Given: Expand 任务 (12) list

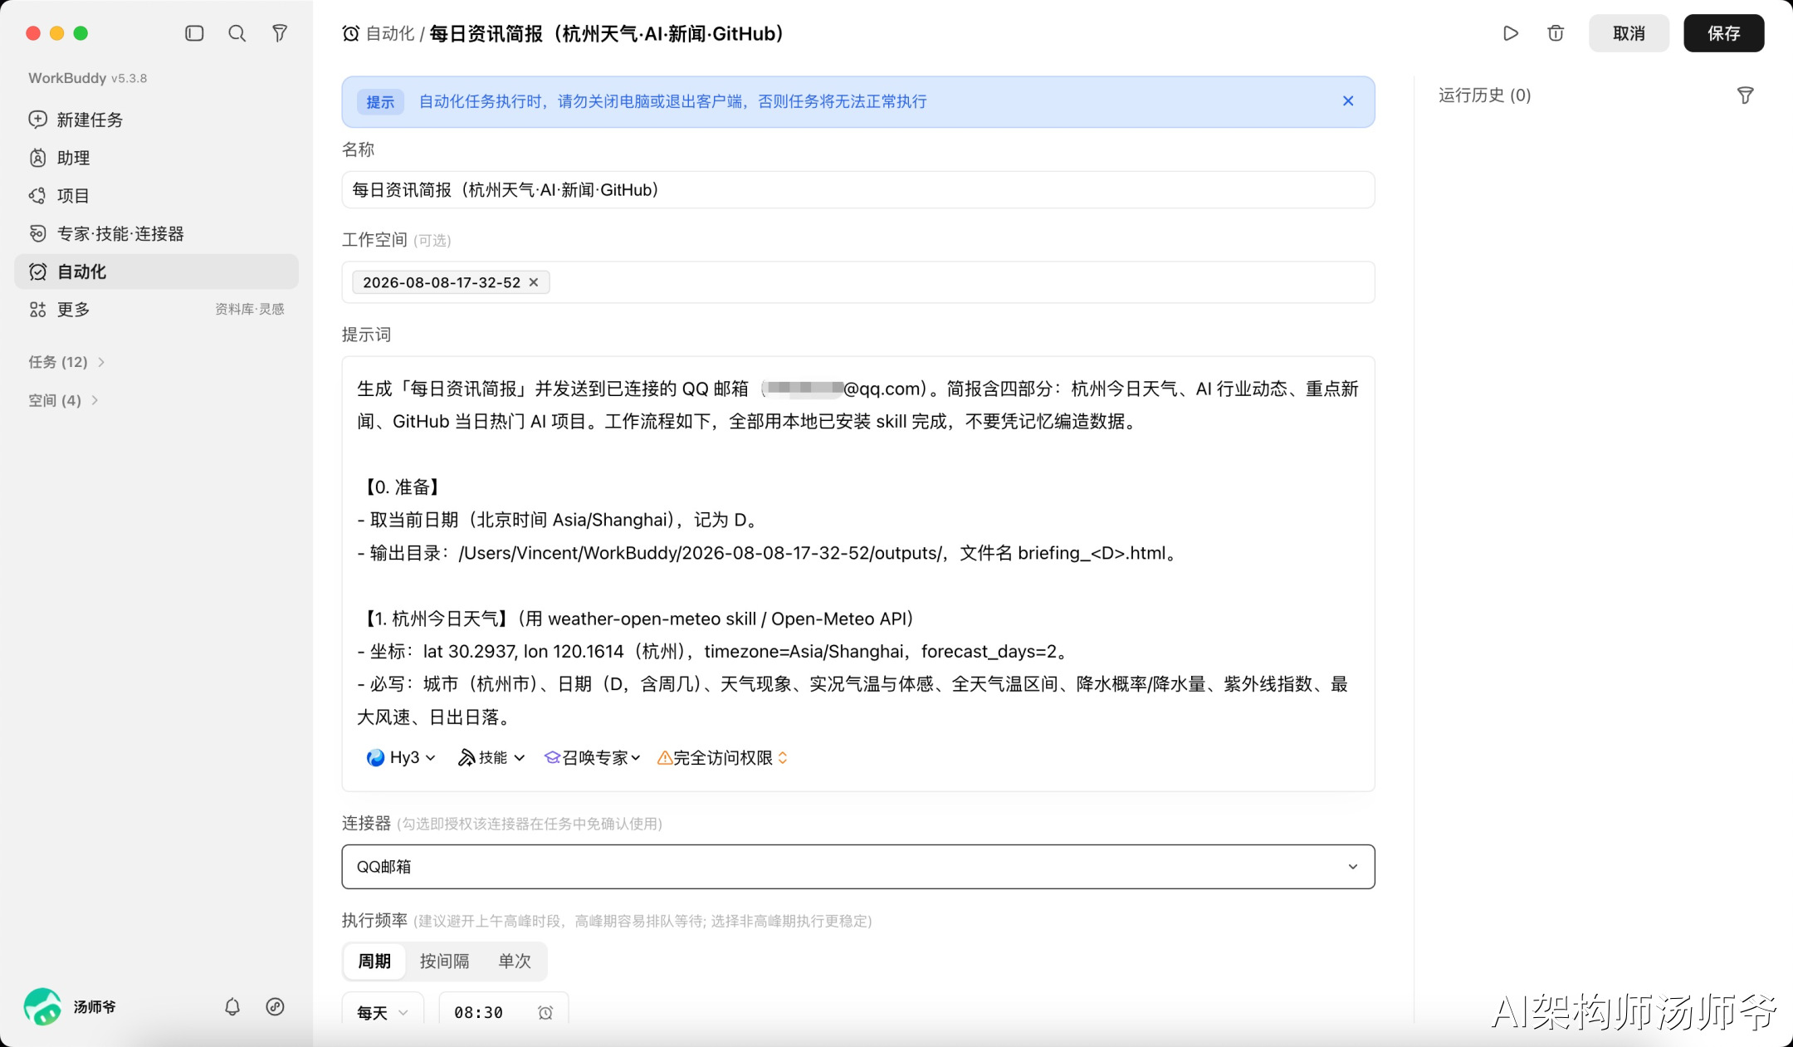Looking at the screenshot, I should [x=66, y=362].
